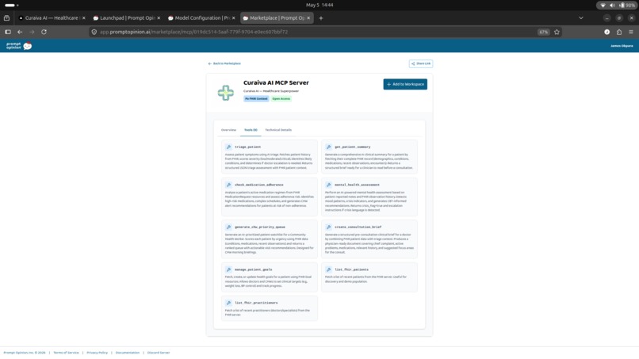Click the triage_patient tool name

[248, 147]
